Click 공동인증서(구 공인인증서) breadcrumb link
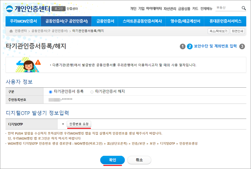This screenshot has height=169, width=251. tap(50, 31)
